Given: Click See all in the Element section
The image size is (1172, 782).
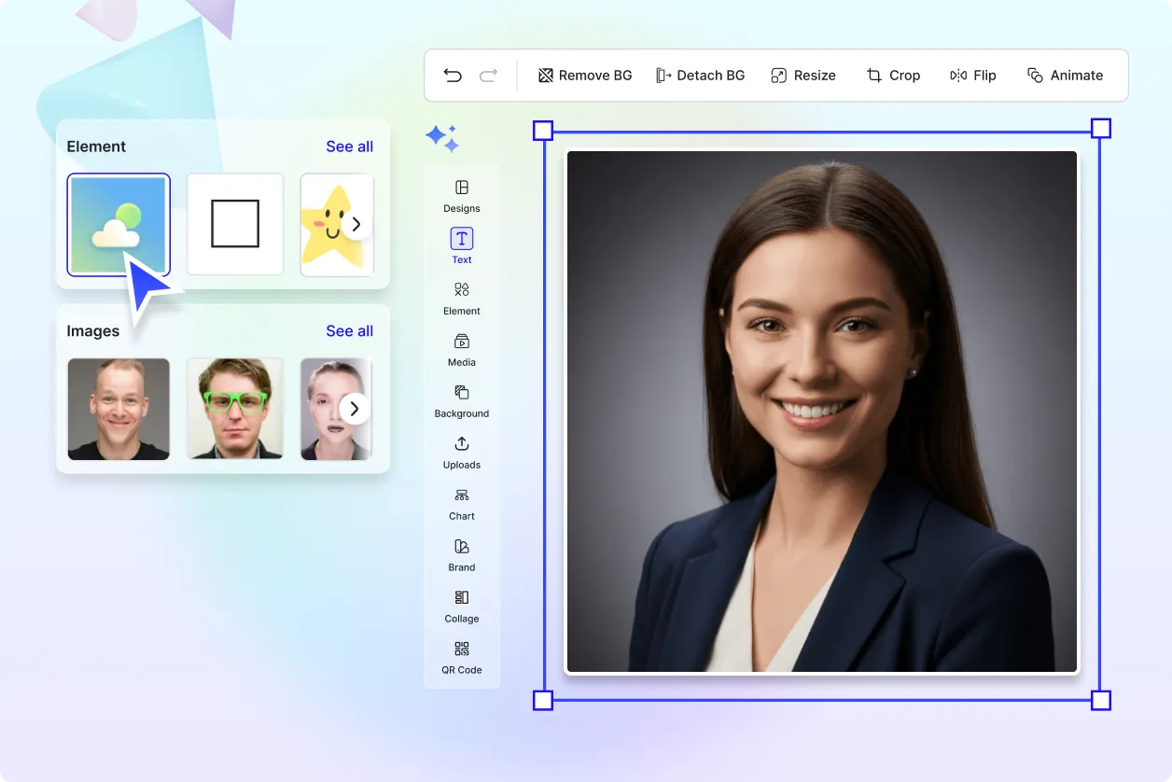Looking at the screenshot, I should tap(349, 147).
